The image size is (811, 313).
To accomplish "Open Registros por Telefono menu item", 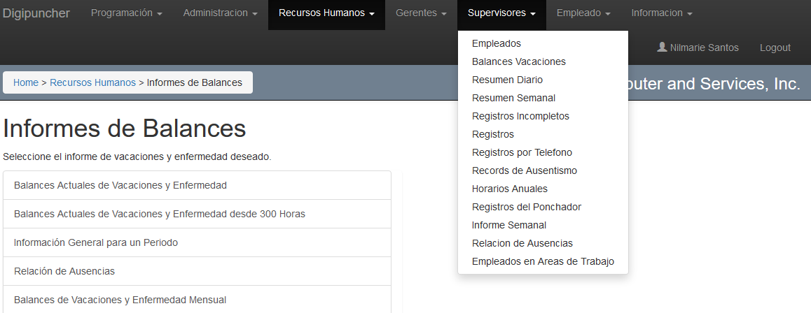I will pos(522,152).
